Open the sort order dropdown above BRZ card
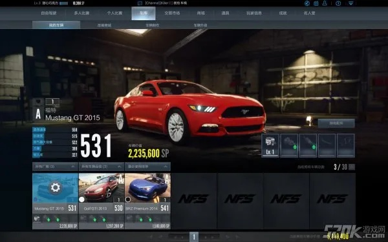Image resolution: width=388 pixels, height=242 pixels. point(147,166)
